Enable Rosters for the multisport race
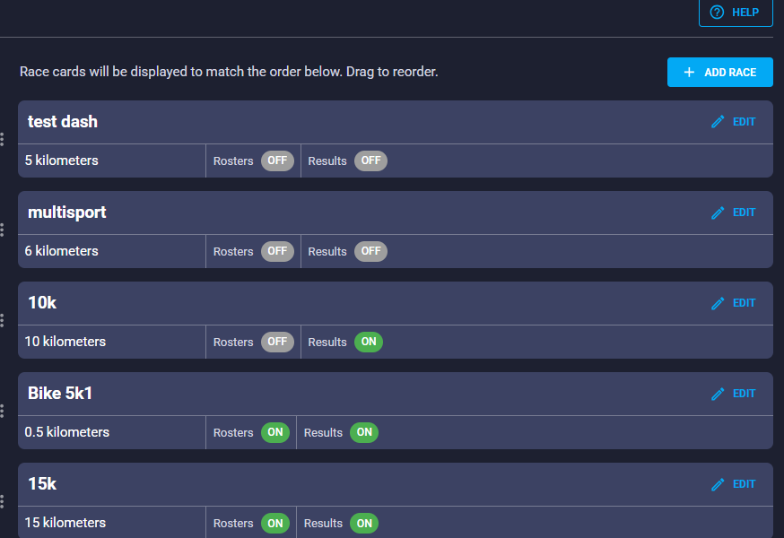The height and width of the screenshot is (538, 784). 277,251
